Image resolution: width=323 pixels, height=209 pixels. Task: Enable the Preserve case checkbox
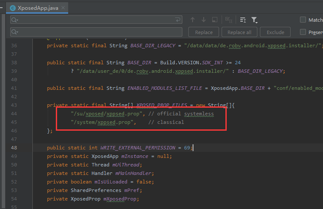click(303, 32)
